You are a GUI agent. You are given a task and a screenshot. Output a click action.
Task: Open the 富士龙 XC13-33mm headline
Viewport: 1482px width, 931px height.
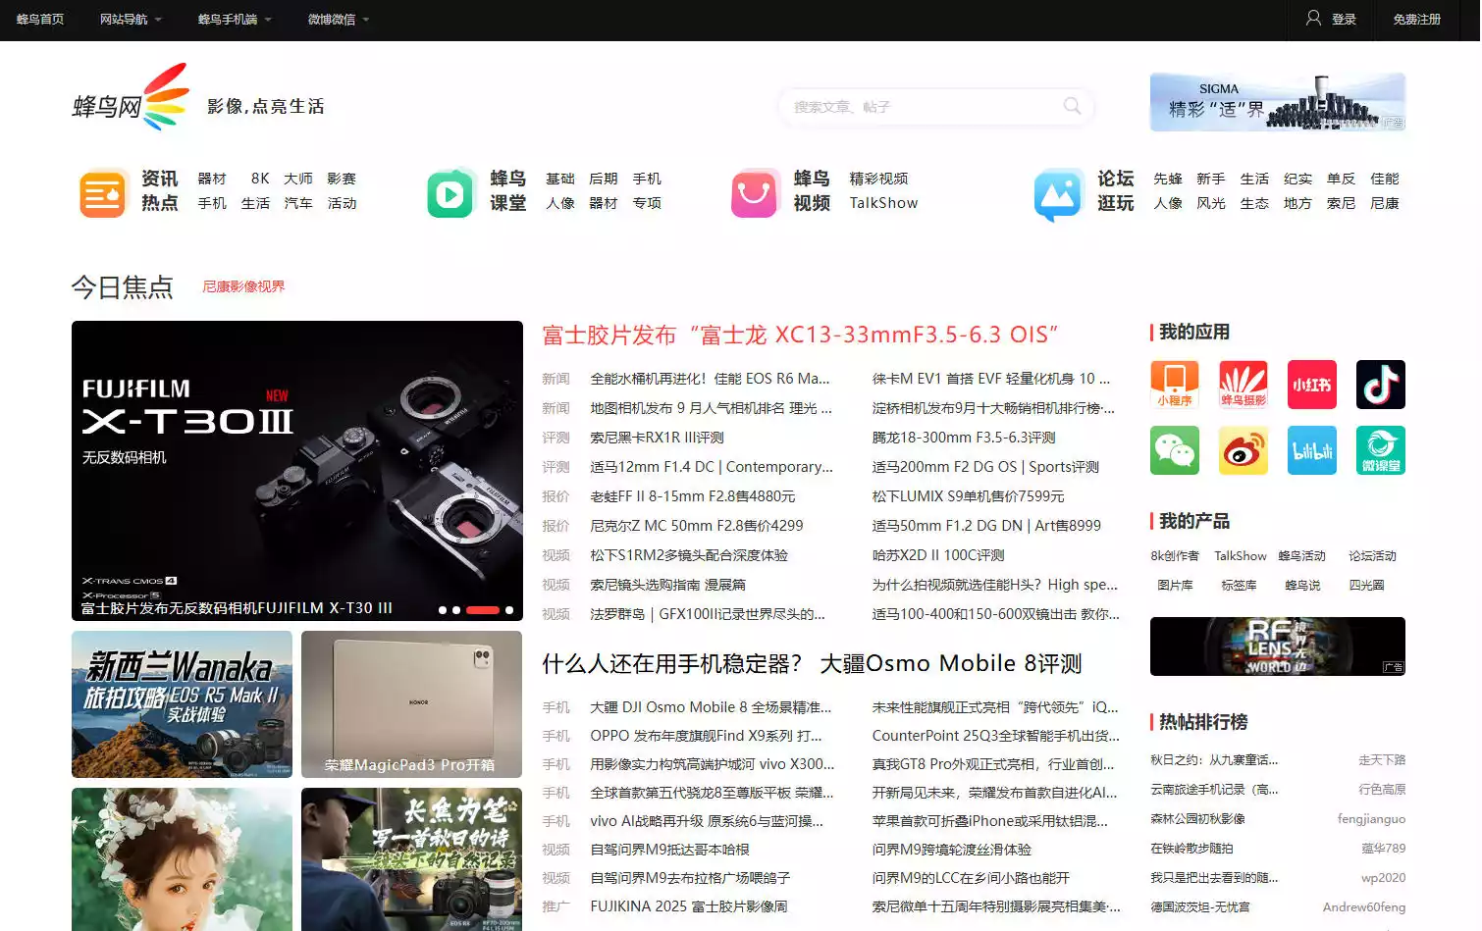[x=800, y=335]
